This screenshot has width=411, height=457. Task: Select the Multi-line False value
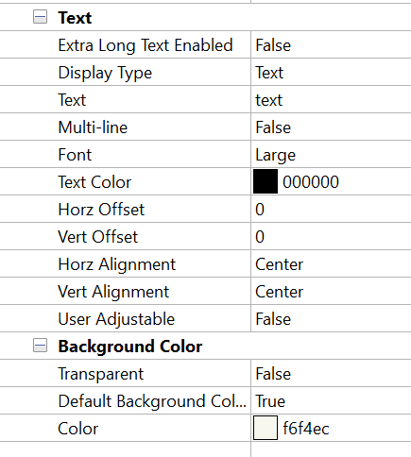pyautogui.click(x=331, y=127)
